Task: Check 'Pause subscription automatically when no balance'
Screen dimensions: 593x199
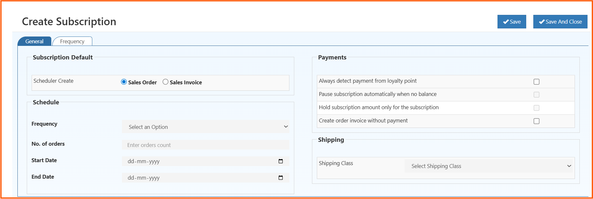Action: 537,95
